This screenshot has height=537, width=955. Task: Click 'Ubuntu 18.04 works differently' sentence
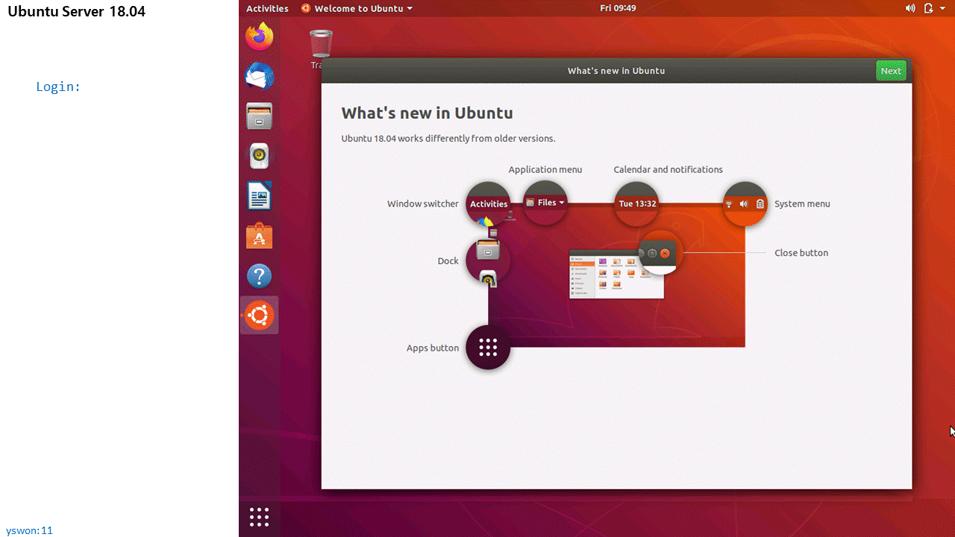(x=448, y=139)
